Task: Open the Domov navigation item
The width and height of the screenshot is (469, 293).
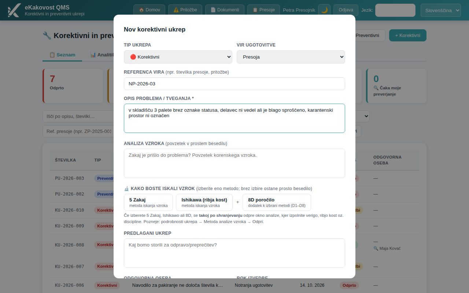Action: coord(149,10)
